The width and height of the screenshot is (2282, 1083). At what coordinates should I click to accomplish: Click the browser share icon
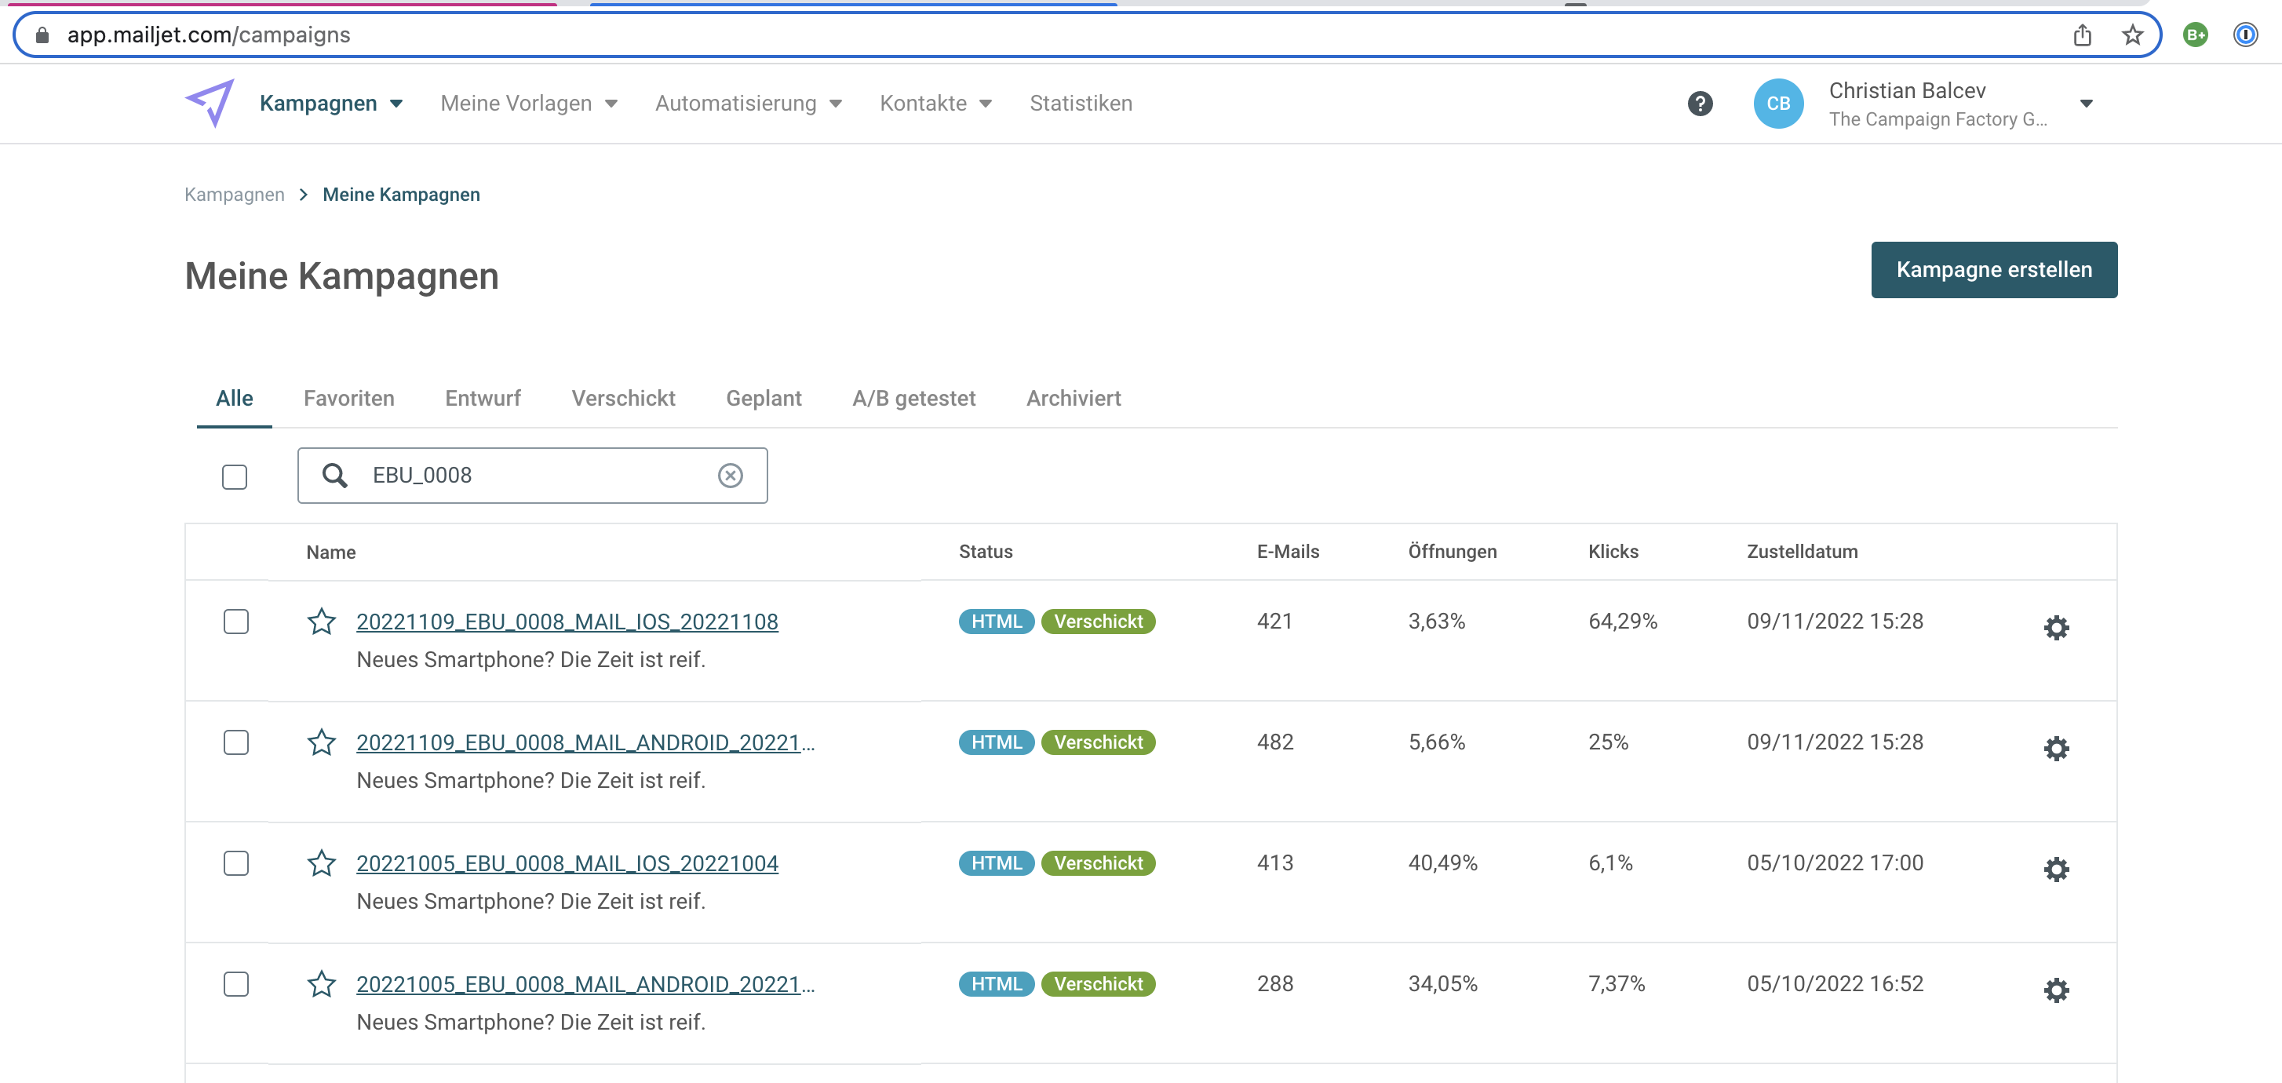pyautogui.click(x=2083, y=35)
